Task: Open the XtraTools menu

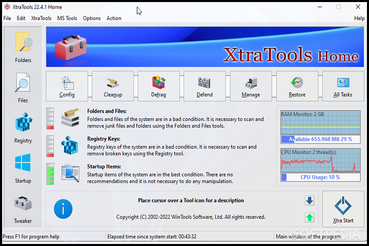Action: point(41,18)
